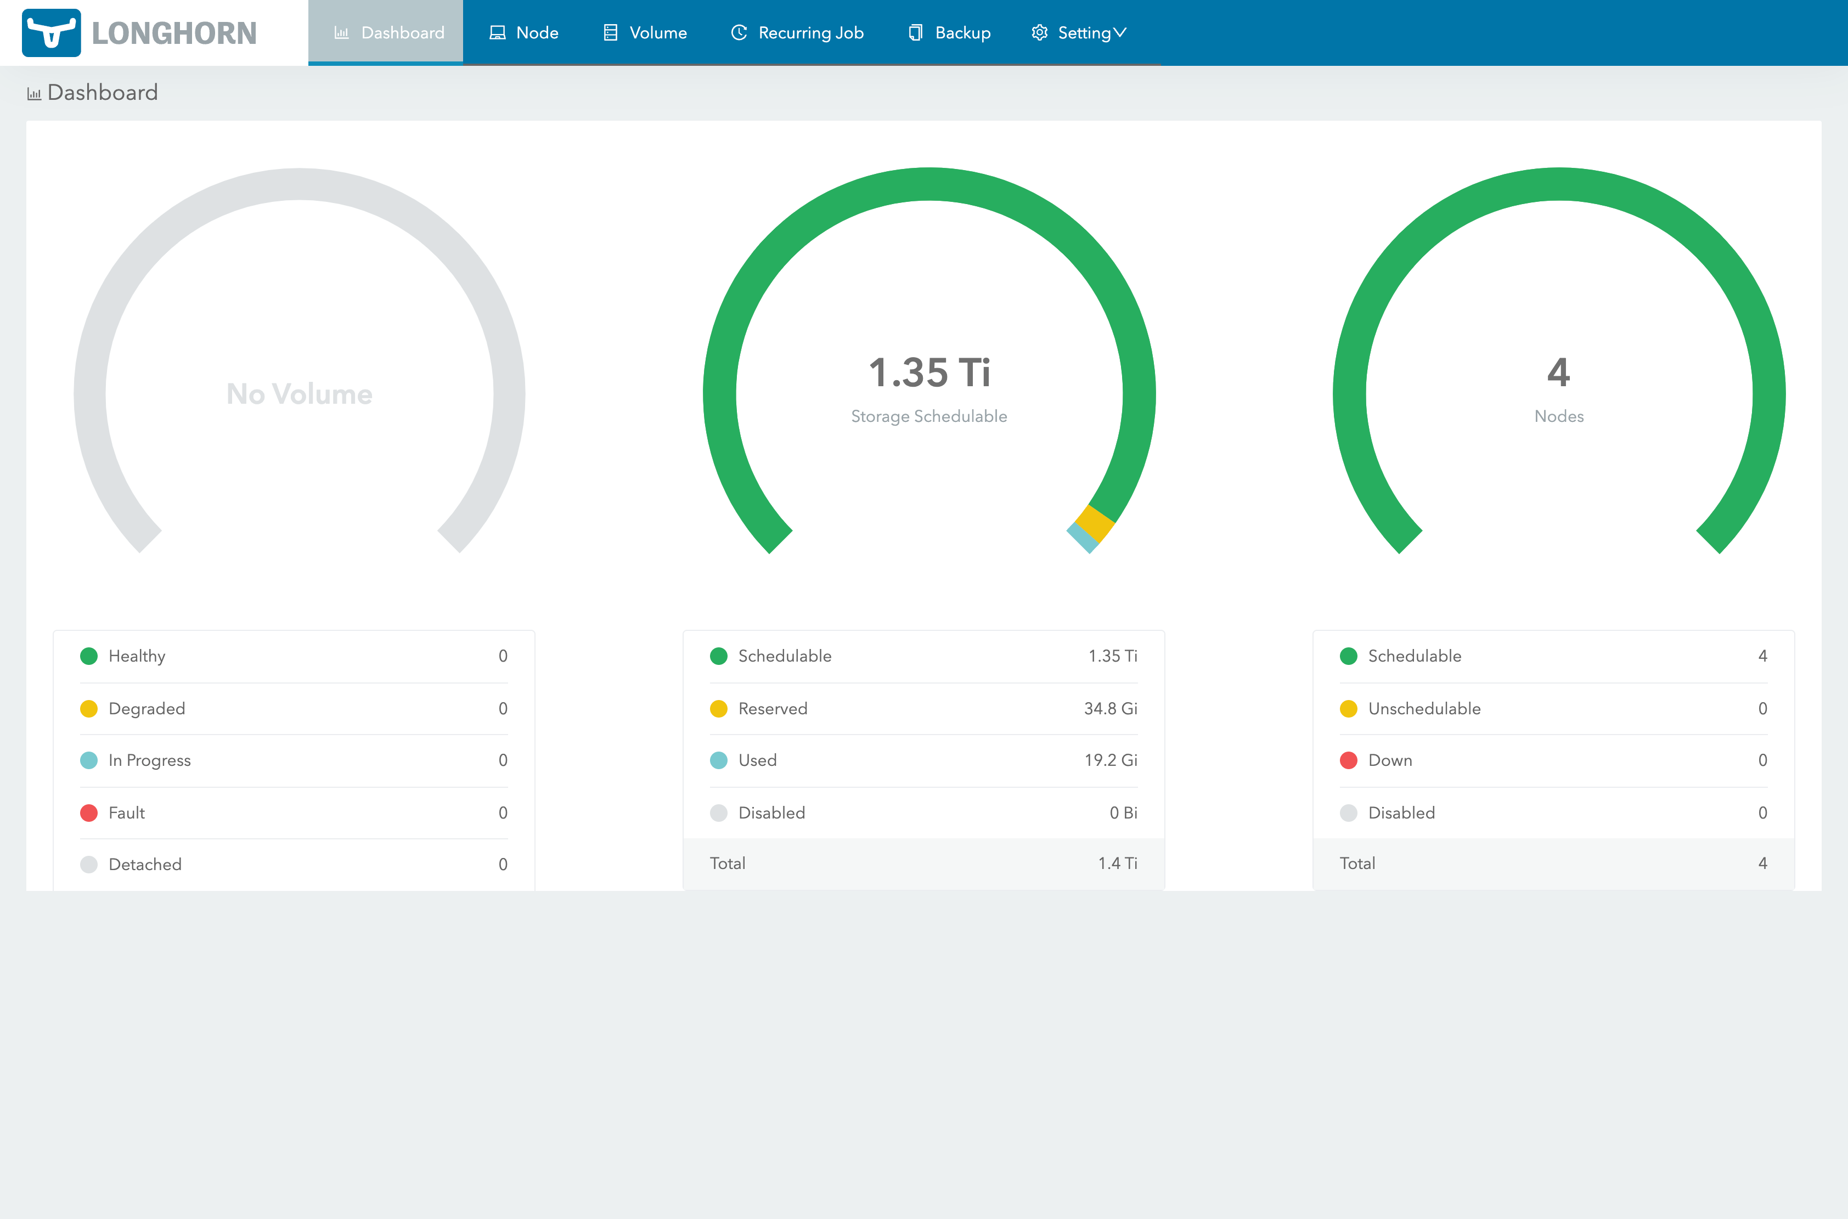1848x1219 pixels.
Task: Click the chart icon beside Dashboard heading
Action: [x=34, y=94]
